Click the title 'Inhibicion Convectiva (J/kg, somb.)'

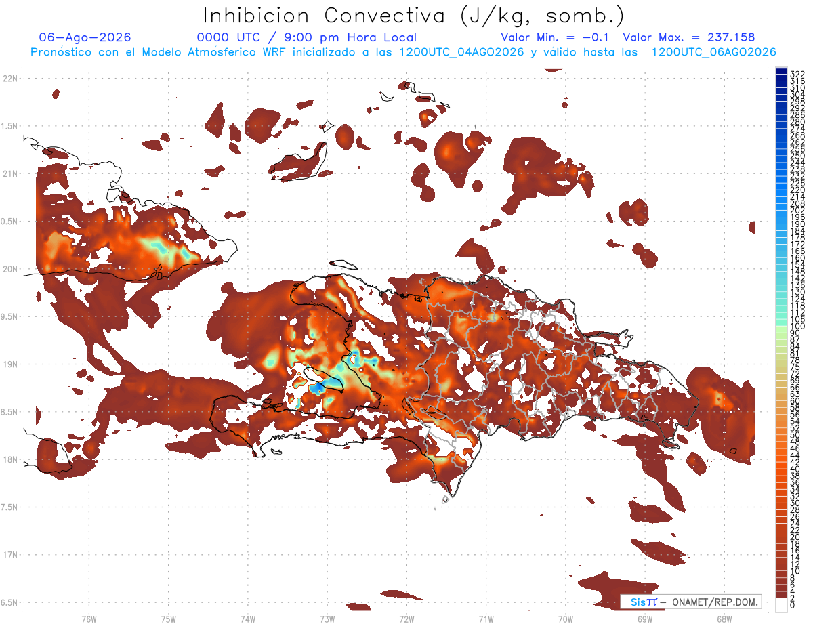tap(414, 16)
